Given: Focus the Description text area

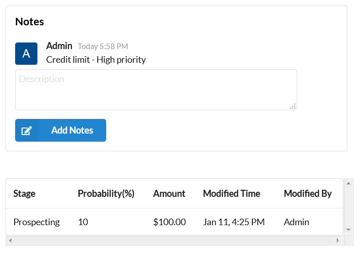Looking at the screenshot, I should point(156,90).
